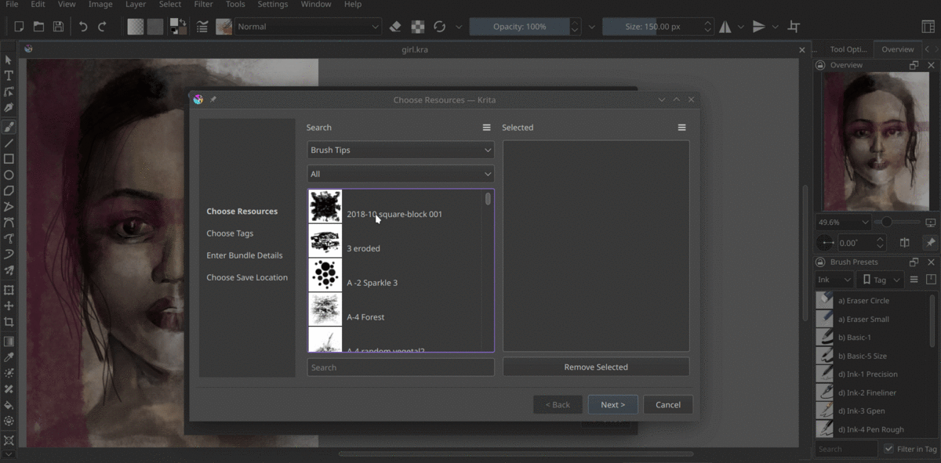This screenshot has height=463, width=941.
Task: Click the eraser mode icon in toolbar
Action: (395, 27)
